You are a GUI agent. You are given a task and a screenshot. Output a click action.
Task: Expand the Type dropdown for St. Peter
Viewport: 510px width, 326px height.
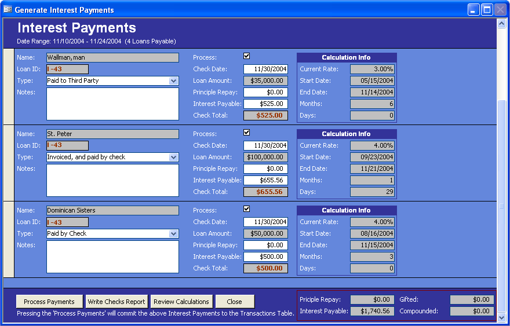173,157
